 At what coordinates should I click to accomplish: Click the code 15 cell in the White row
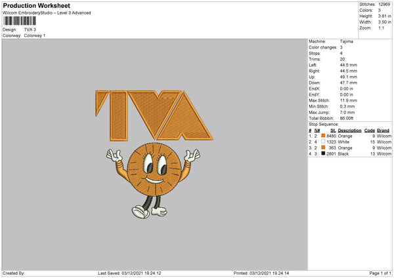tap(372, 142)
